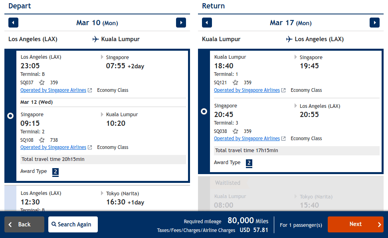
Task: Select the Kuala Lumpur 18:40 return flight
Action: point(204,111)
